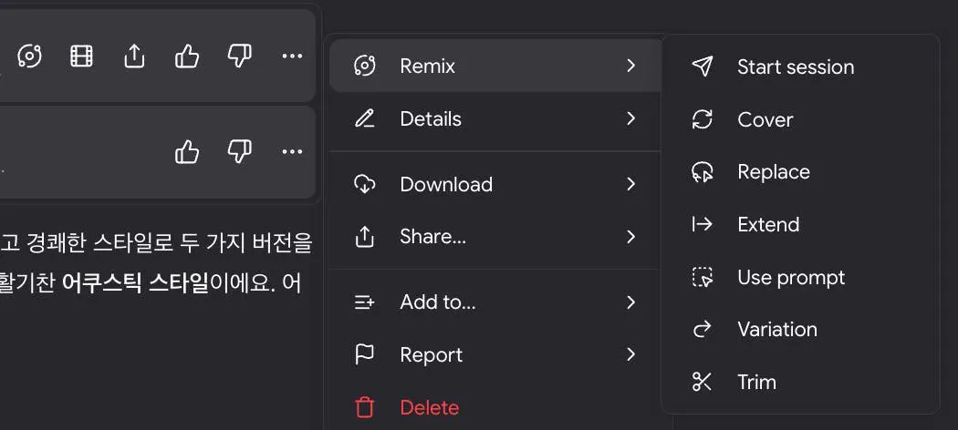
Task: Expand the Add to submenu chevron
Action: point(631,302)
